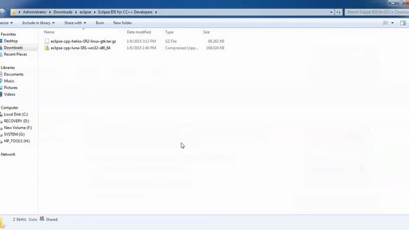The height and width of the screenshot is (230, 409).
Task: Click Eclipse IDE for C/C++ Developers breadcrumb
Action: pyautogui.click(x=125, y=12)
